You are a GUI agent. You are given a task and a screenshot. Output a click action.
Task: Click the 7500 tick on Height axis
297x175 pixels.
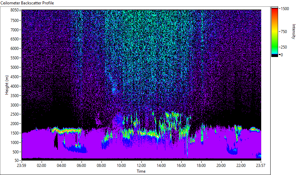click(15, 20)
